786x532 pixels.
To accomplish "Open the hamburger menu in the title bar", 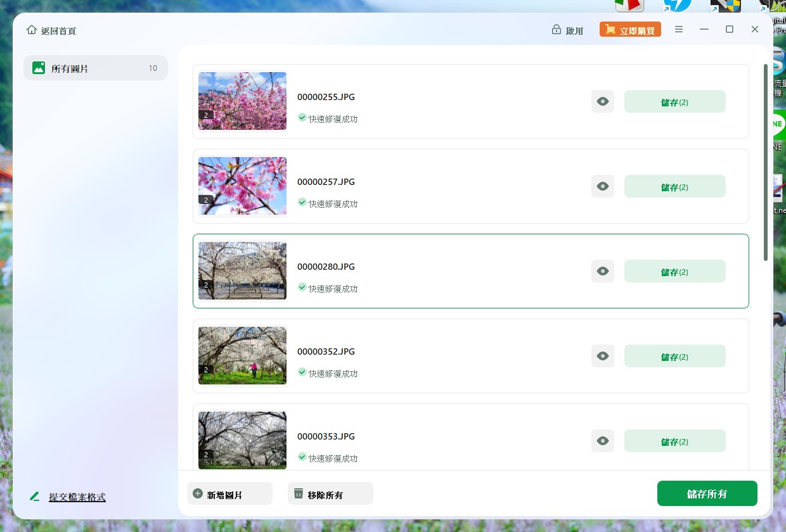I will click(679, 30).
